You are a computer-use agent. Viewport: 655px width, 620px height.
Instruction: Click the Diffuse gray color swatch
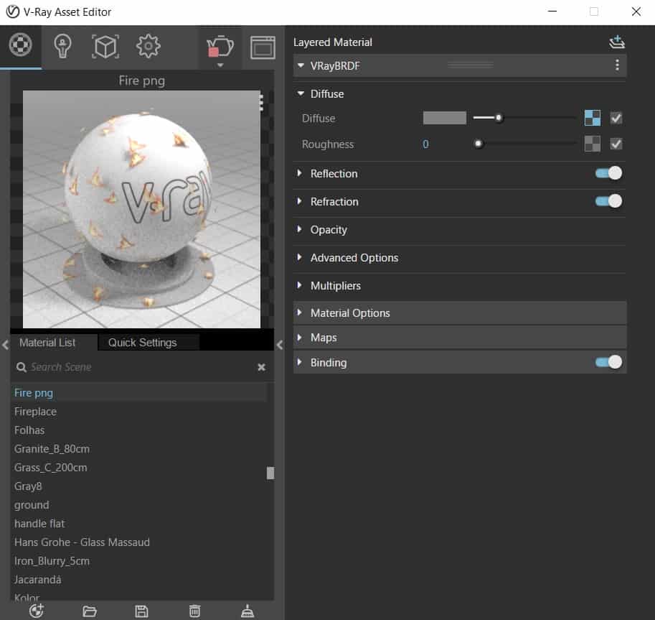(444, 118)
